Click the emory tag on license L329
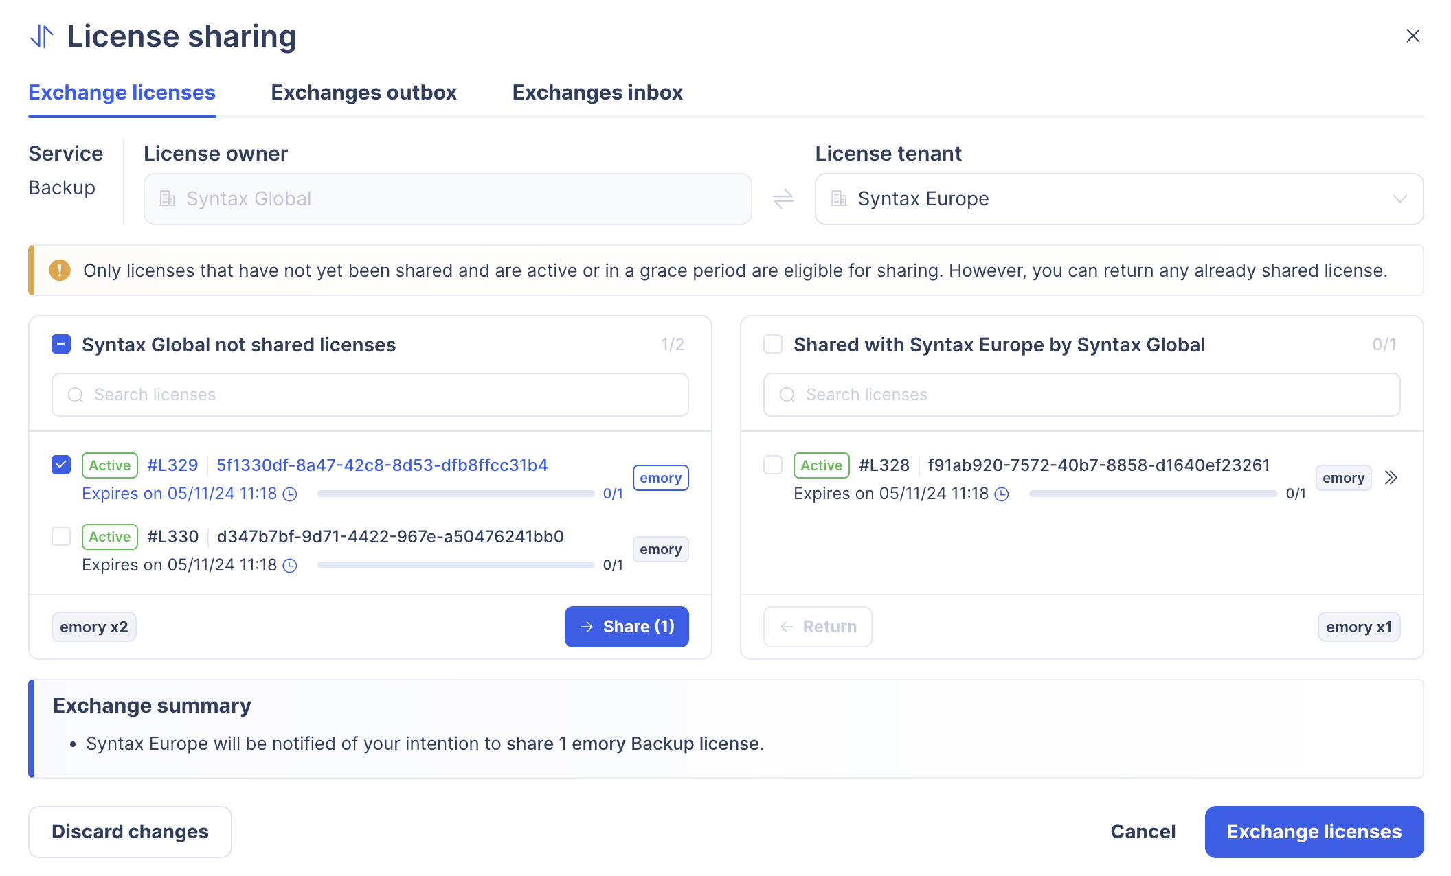Screen dimensions: 1451x876 [x=660, y=478]
